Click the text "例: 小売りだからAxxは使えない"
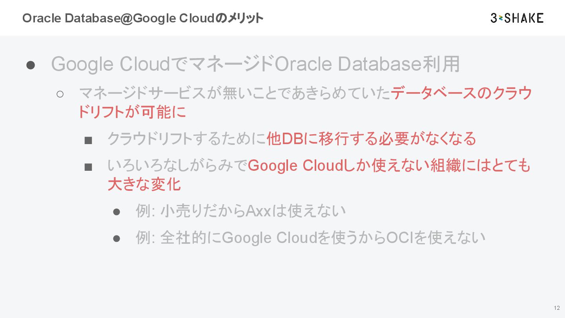Viewport: 565px width, 318px height. pos(241,211)
